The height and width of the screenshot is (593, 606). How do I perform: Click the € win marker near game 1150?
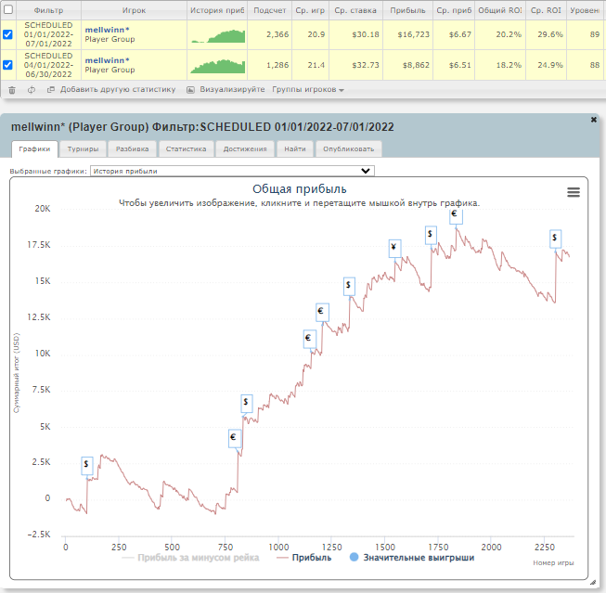pos(309,339)
